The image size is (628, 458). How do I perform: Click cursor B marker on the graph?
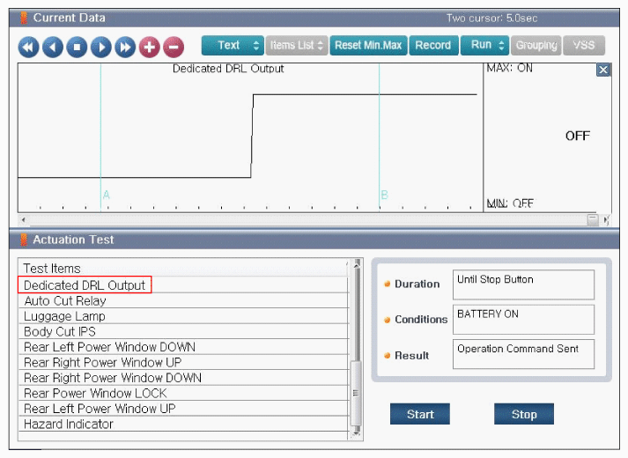point(384,195)
